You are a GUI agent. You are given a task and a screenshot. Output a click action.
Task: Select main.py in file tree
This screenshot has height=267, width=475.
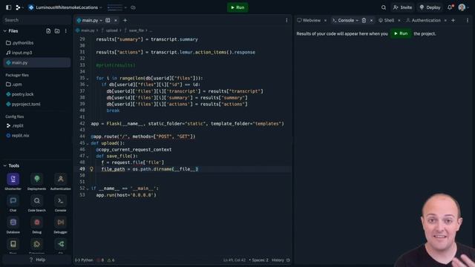(x=37, y=62)
